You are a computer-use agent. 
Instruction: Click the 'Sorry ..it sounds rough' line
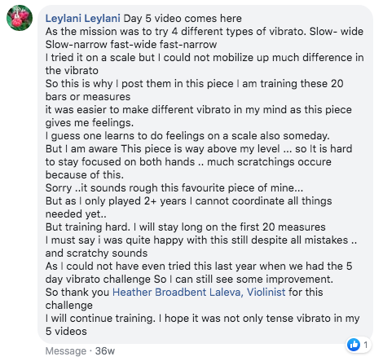coord(174,188)
